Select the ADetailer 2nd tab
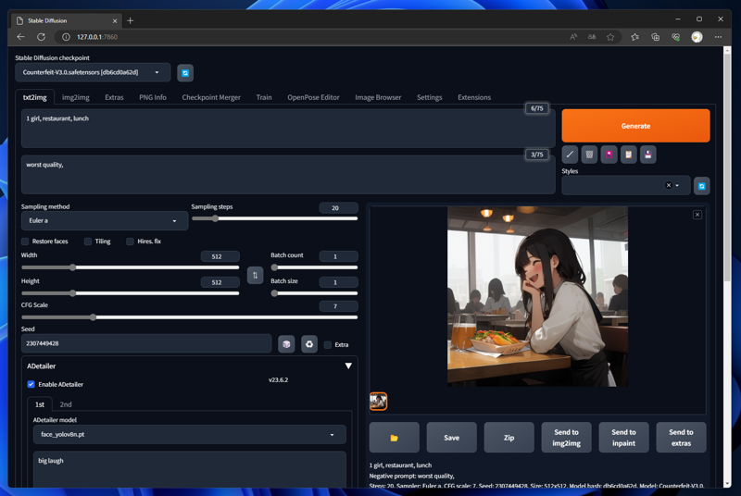Viewport: 741px width, 496px height. click(66, 404)
